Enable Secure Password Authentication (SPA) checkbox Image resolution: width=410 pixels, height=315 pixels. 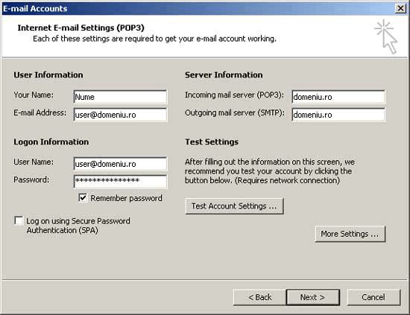tap(19, 220)
